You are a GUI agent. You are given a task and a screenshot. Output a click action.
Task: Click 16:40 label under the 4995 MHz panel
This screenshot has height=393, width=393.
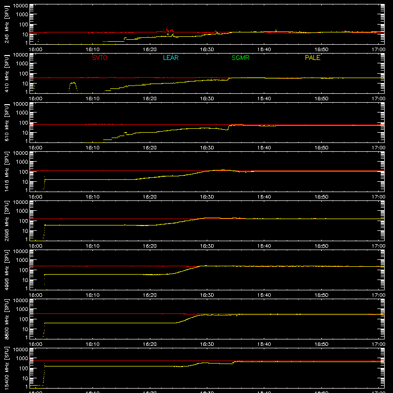tap(264, 295)
